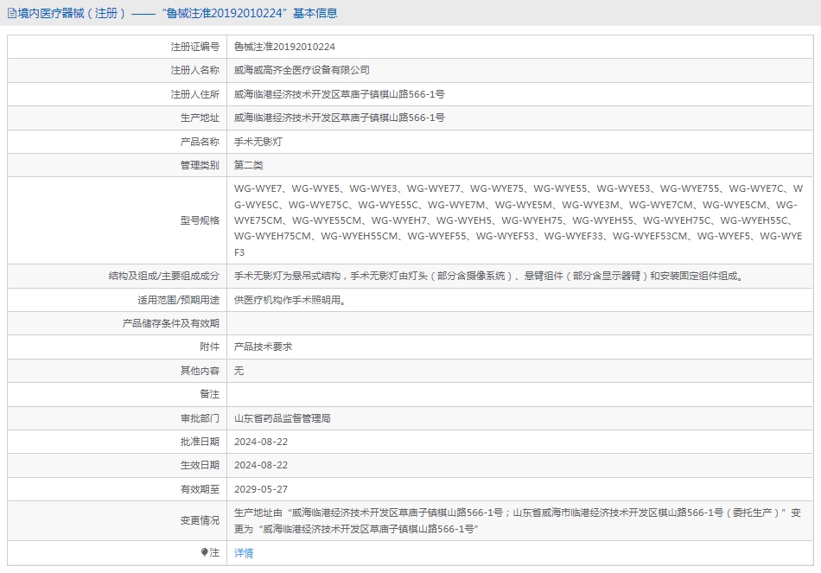
Task: Select management category value 第二类
Action: pyautogui.click(x=248, y=165)
